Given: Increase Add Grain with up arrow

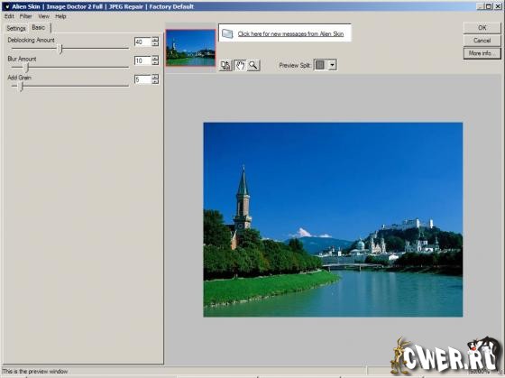Looking at the screenshot, I should coord(155,77).
